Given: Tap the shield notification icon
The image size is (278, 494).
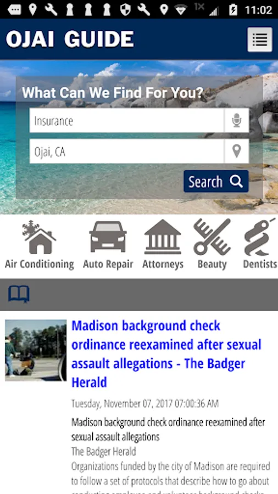Looking at the screenshot, I should [x=125, y=9].
